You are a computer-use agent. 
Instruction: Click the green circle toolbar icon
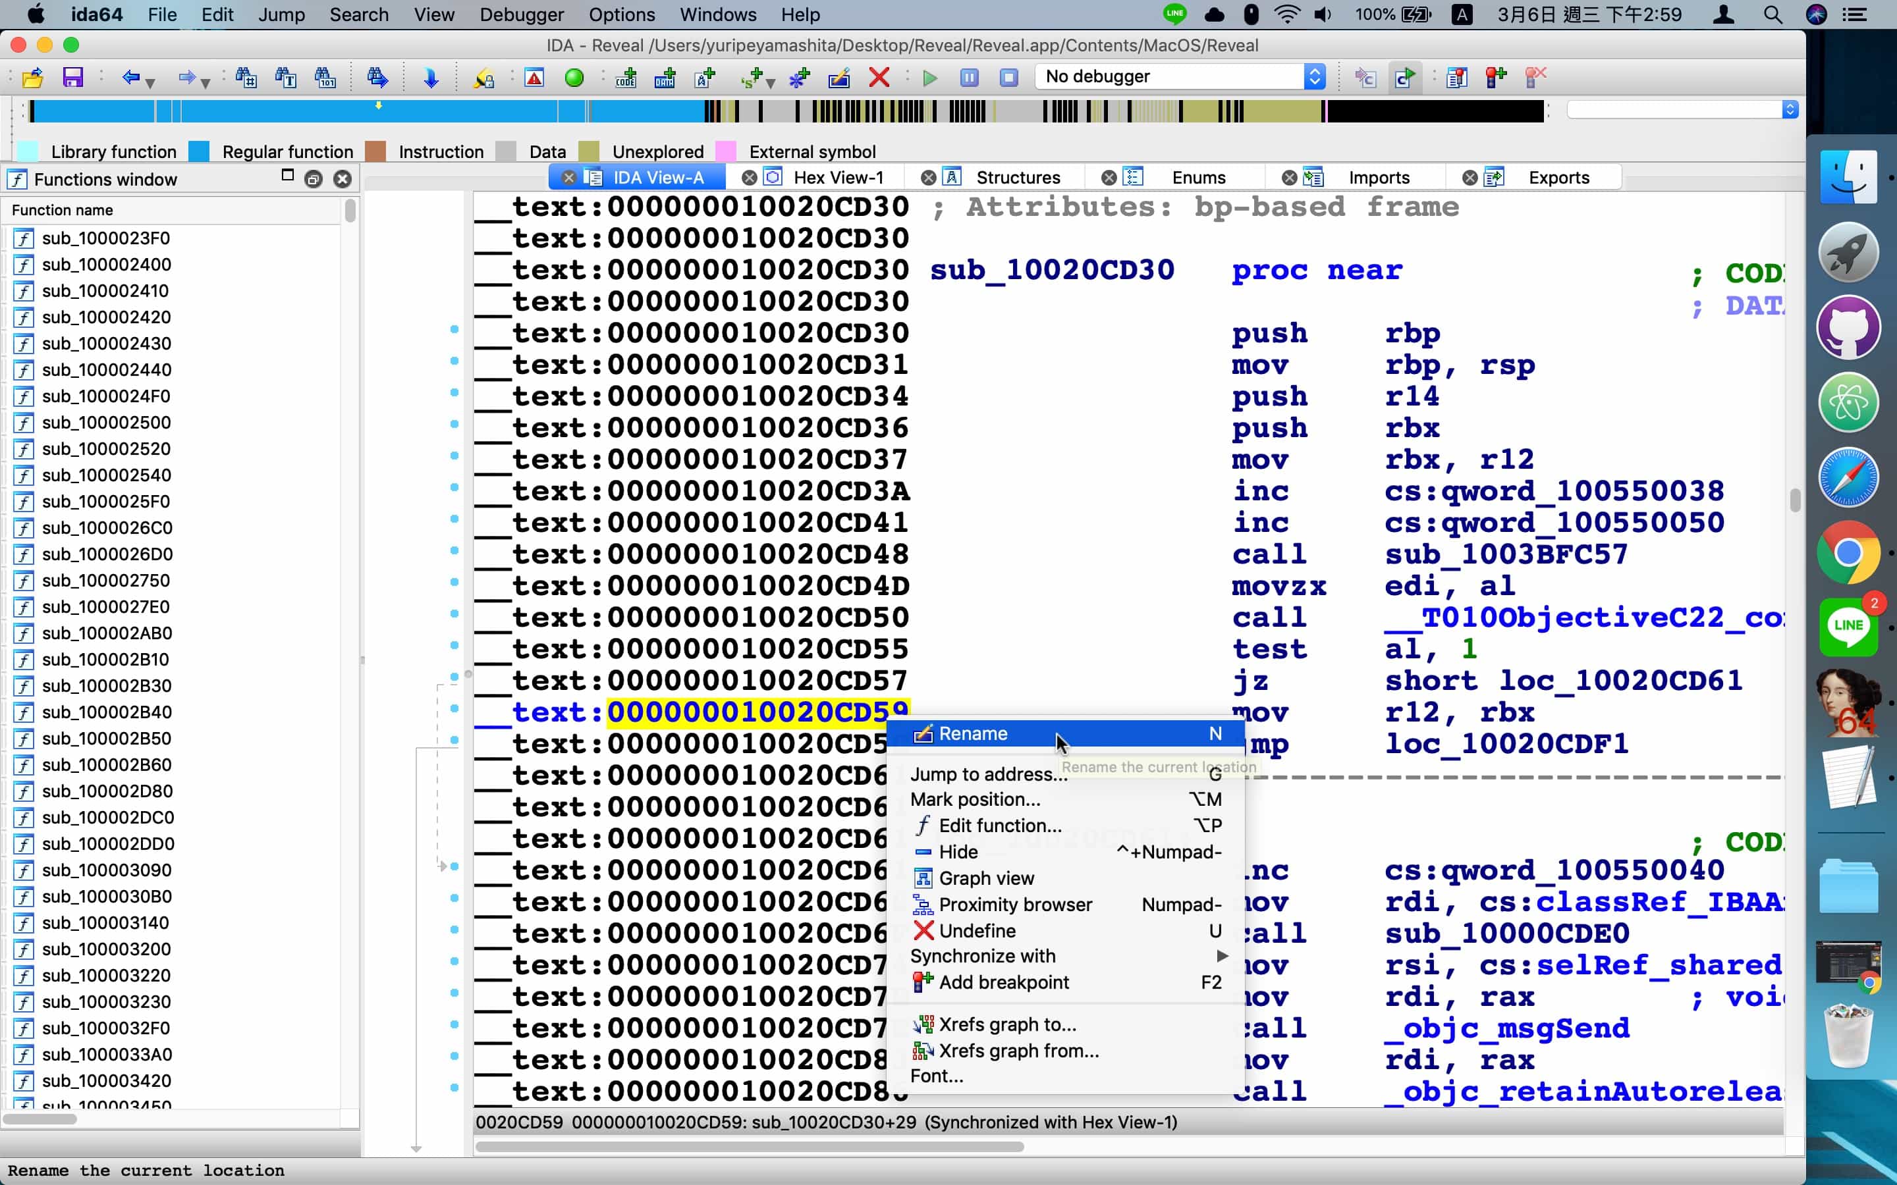click(x=574, y=78)
